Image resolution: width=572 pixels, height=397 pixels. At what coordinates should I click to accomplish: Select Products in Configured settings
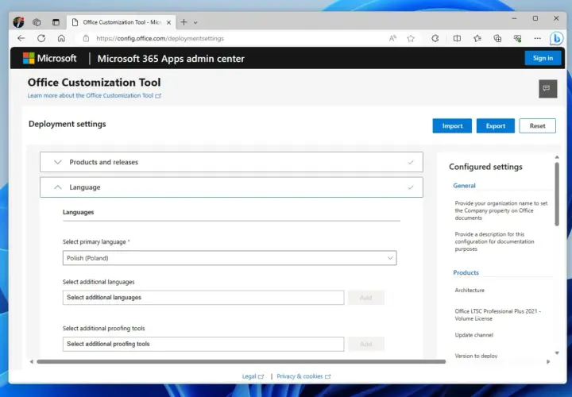[466, 272]
